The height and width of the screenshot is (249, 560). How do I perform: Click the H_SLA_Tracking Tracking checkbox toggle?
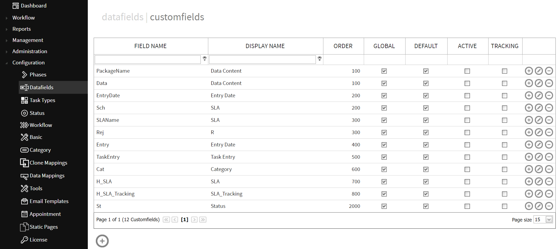(x=504, y=194)
